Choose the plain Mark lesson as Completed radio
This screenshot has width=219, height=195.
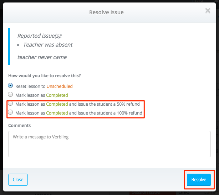coord(10,94)
